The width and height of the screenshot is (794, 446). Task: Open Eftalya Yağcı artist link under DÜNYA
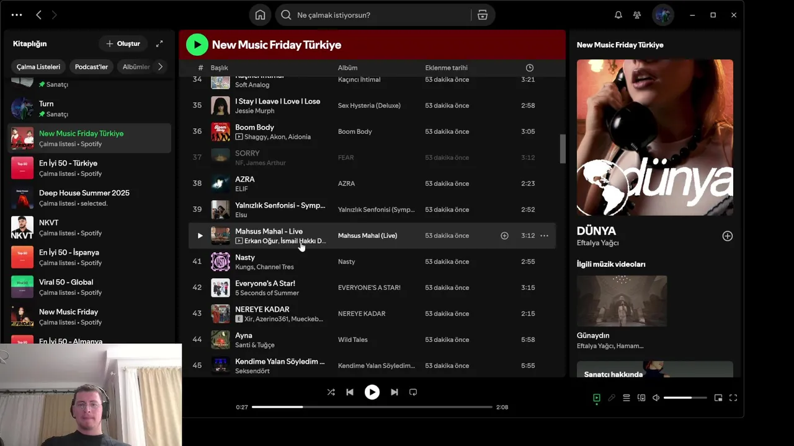pyautogui.click(x=597, y=243)
